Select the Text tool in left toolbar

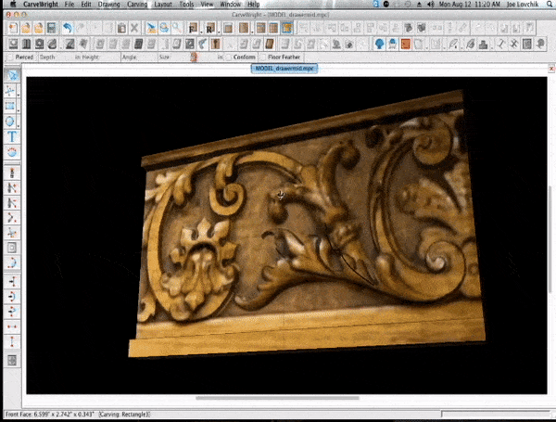pos(11,136)
